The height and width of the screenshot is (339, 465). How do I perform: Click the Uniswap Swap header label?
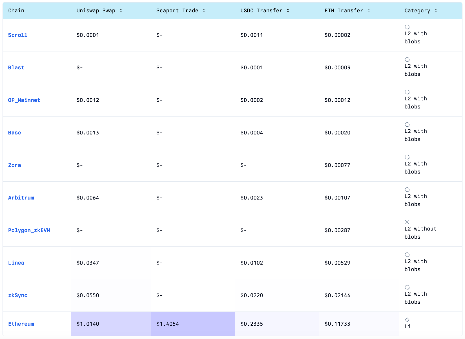96,11
